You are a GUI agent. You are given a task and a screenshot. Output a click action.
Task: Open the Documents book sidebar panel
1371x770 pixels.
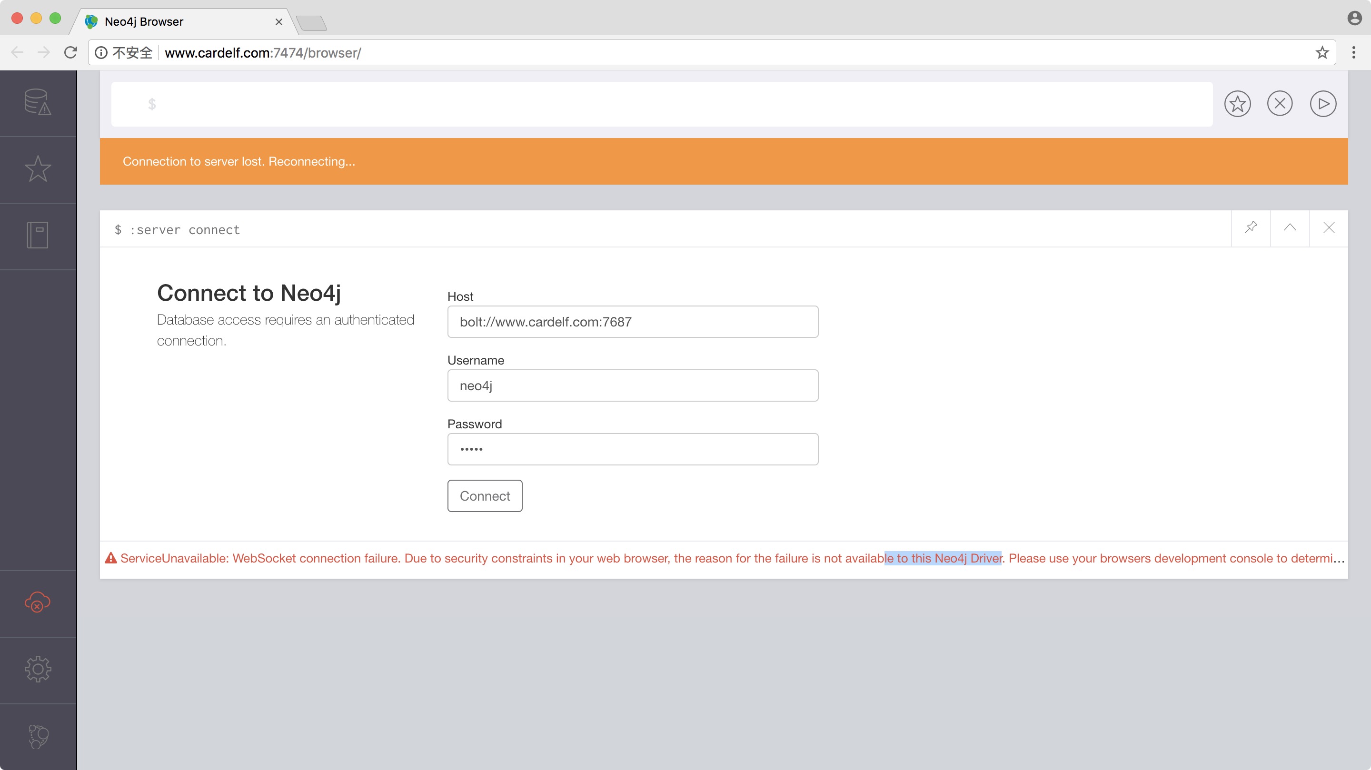pyautogui.click(x=38, y=235)
